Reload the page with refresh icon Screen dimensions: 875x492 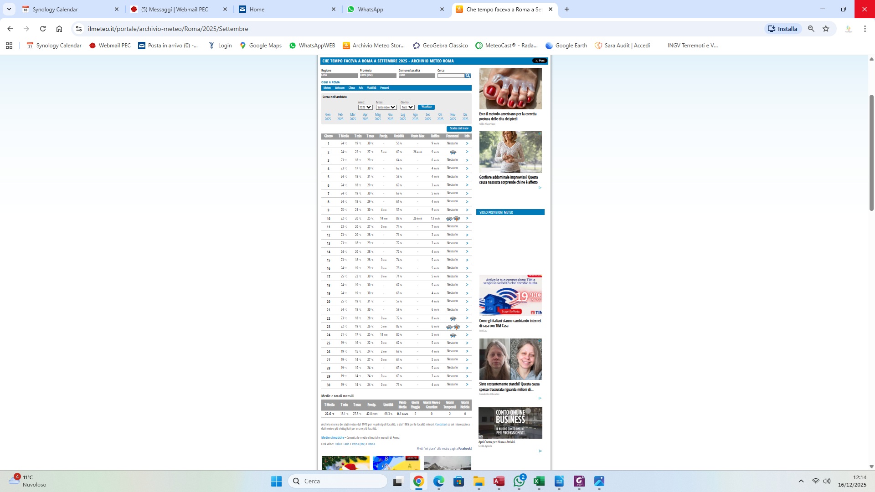[x=43, y=29]
